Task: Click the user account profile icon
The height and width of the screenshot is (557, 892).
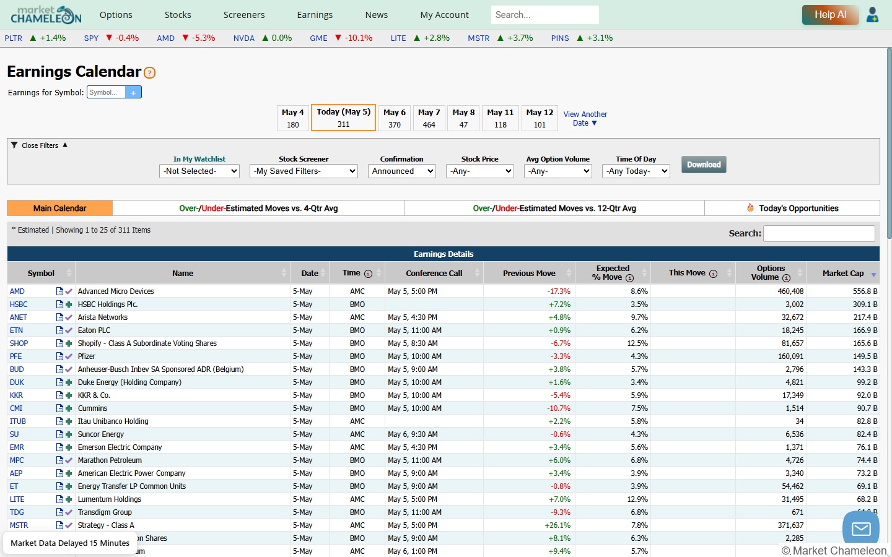Action: pos(872,15)
